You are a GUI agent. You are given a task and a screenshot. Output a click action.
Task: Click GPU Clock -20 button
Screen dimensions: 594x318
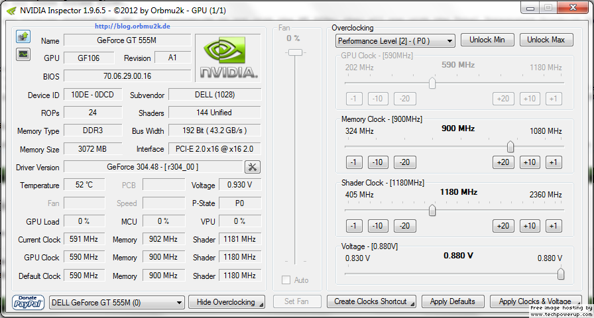click(x=405, y=99)
